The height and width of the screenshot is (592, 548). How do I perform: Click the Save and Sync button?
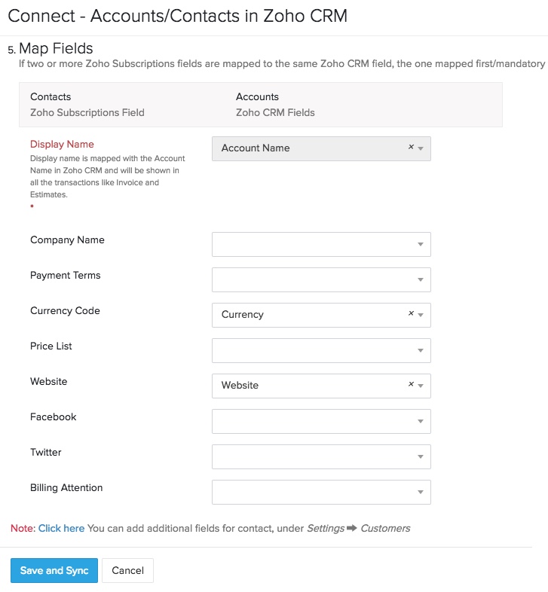(54, 570)
